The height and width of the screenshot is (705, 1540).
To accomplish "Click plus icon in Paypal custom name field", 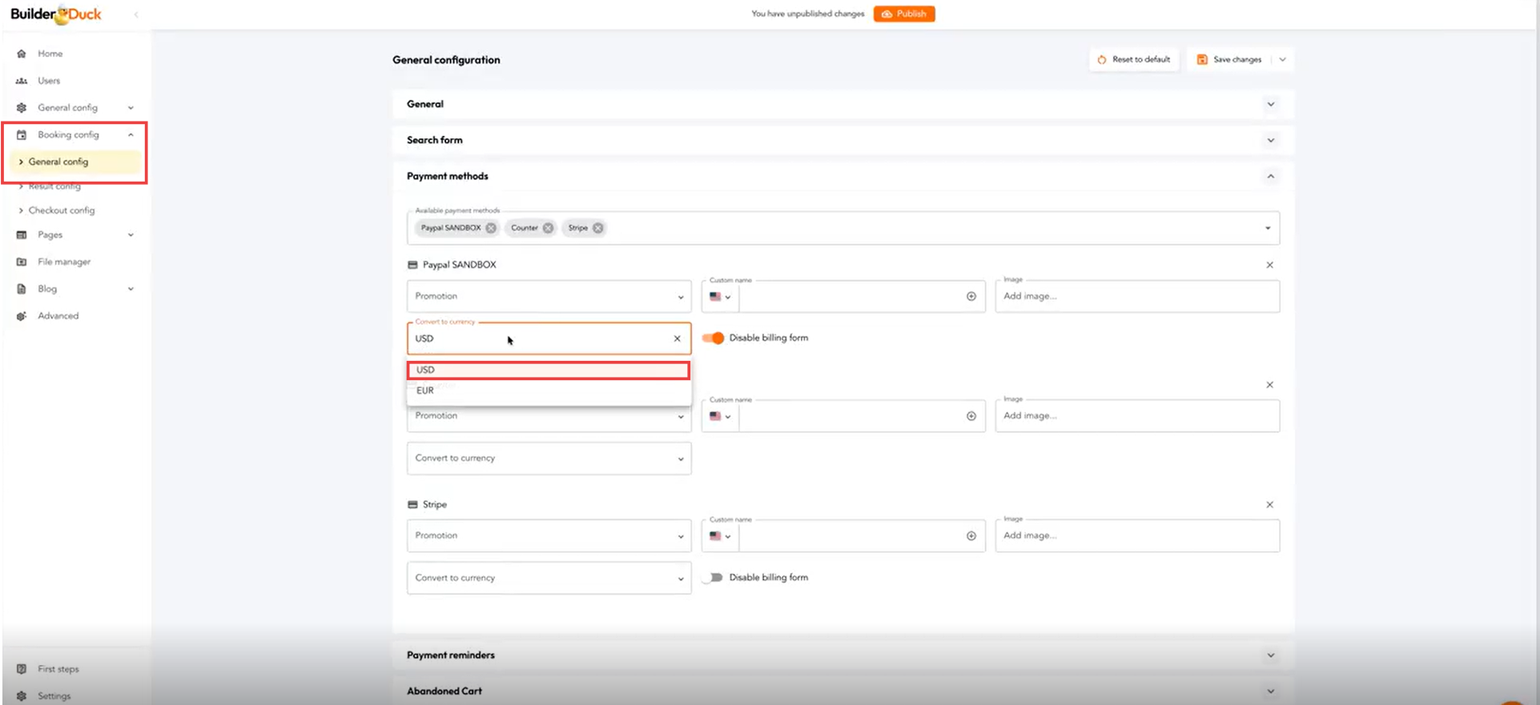I will pyautogui.click(x=971, y=296).
